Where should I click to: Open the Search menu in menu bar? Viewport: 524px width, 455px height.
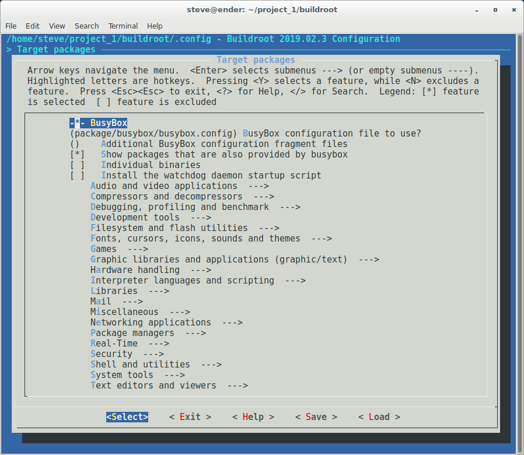(86, 26)
